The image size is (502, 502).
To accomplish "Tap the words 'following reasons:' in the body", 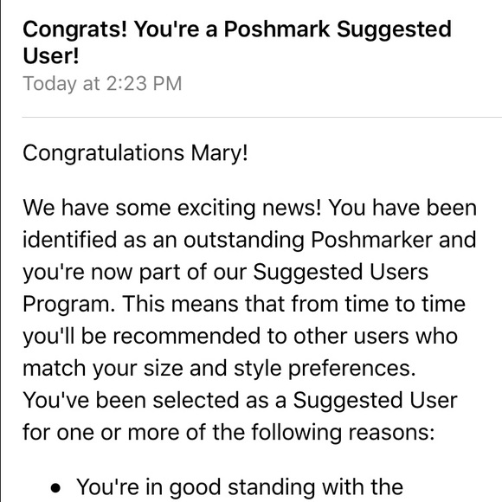I will point(343,433).
